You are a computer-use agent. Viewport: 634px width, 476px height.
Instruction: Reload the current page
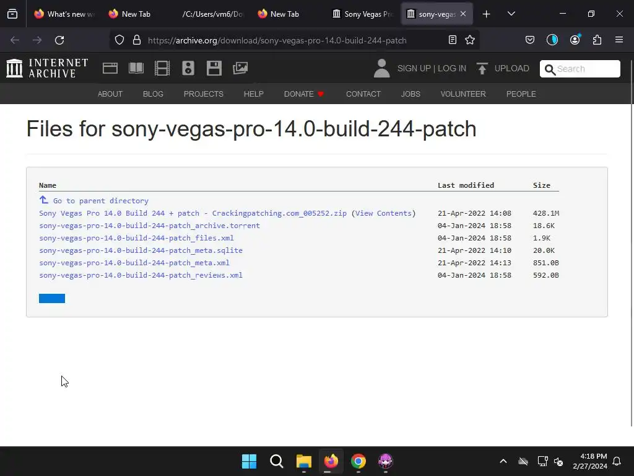(59, 40)
